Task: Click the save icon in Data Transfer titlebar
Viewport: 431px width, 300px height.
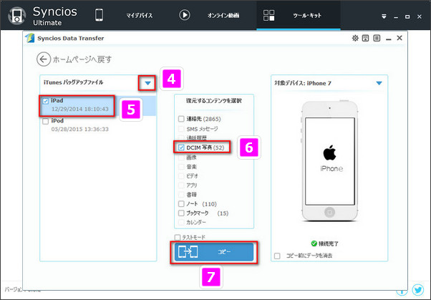Action: point(365,38)
